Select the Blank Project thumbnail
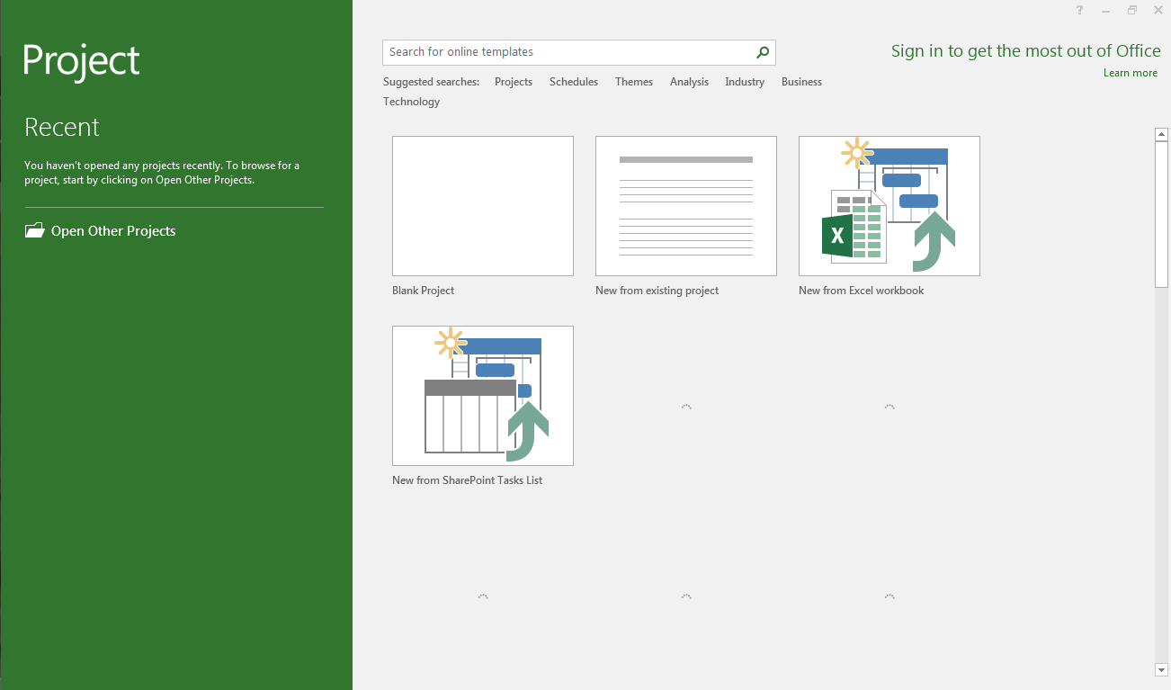This screenshot has height=690, width=1171. [483, 206]
